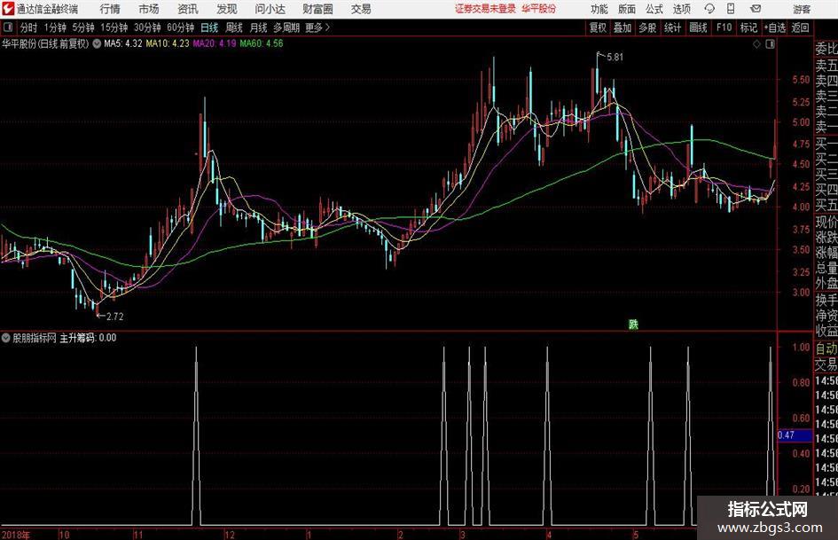Switch to the 月线 monthly tab
The height and width of the screenshot is (540, 838).
(259, 27)
